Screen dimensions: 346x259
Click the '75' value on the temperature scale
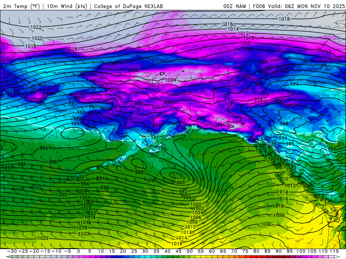[245, 251]
